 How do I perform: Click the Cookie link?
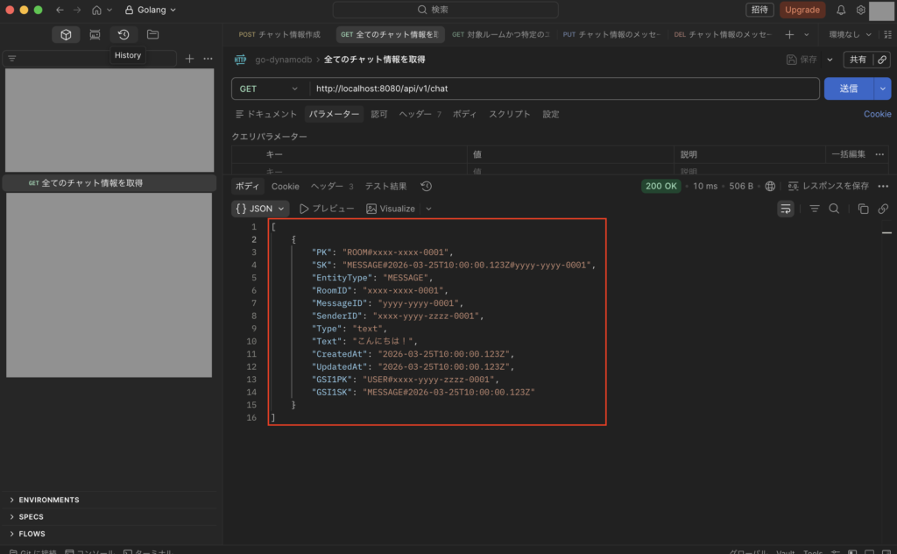[x=877, y=114]
